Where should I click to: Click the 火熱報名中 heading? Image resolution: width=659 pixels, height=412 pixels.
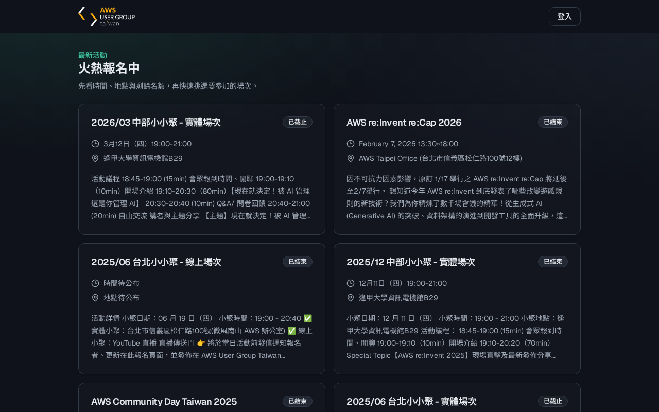[109, 68]
